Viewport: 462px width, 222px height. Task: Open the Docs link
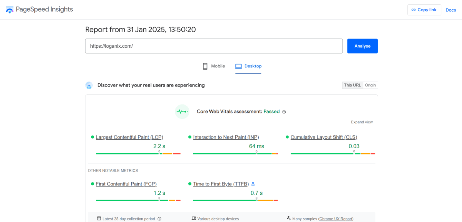[451, 10]
